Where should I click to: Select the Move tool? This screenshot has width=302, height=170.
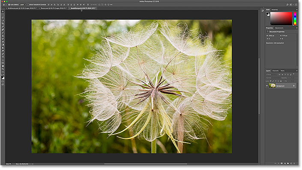coord(3,11)
